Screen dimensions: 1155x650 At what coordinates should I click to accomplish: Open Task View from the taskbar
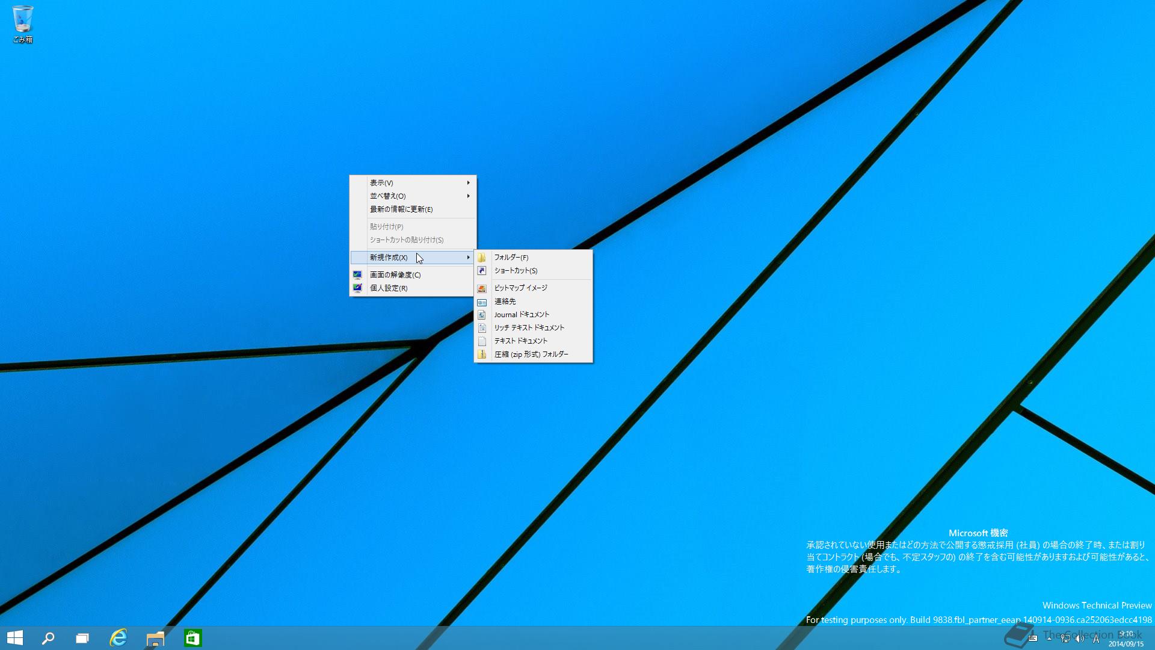[x=82, y=638]
